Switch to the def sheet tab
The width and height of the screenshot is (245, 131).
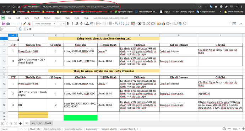tap(40, 123)
